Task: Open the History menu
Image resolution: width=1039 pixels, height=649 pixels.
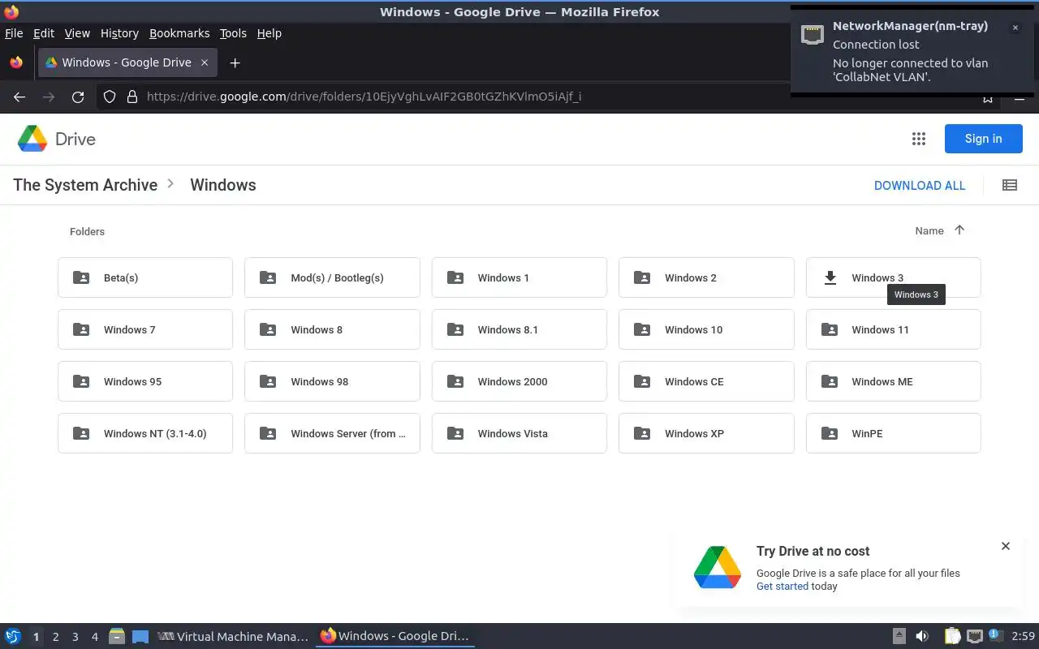Action: [119, 33]
